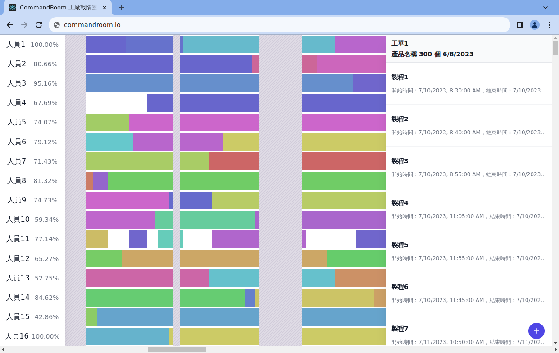Select the CommandRoom 工廠戰情室 browser tab
Image resolution: width=559 pixels, height=353 pixels.
(59, 8)
